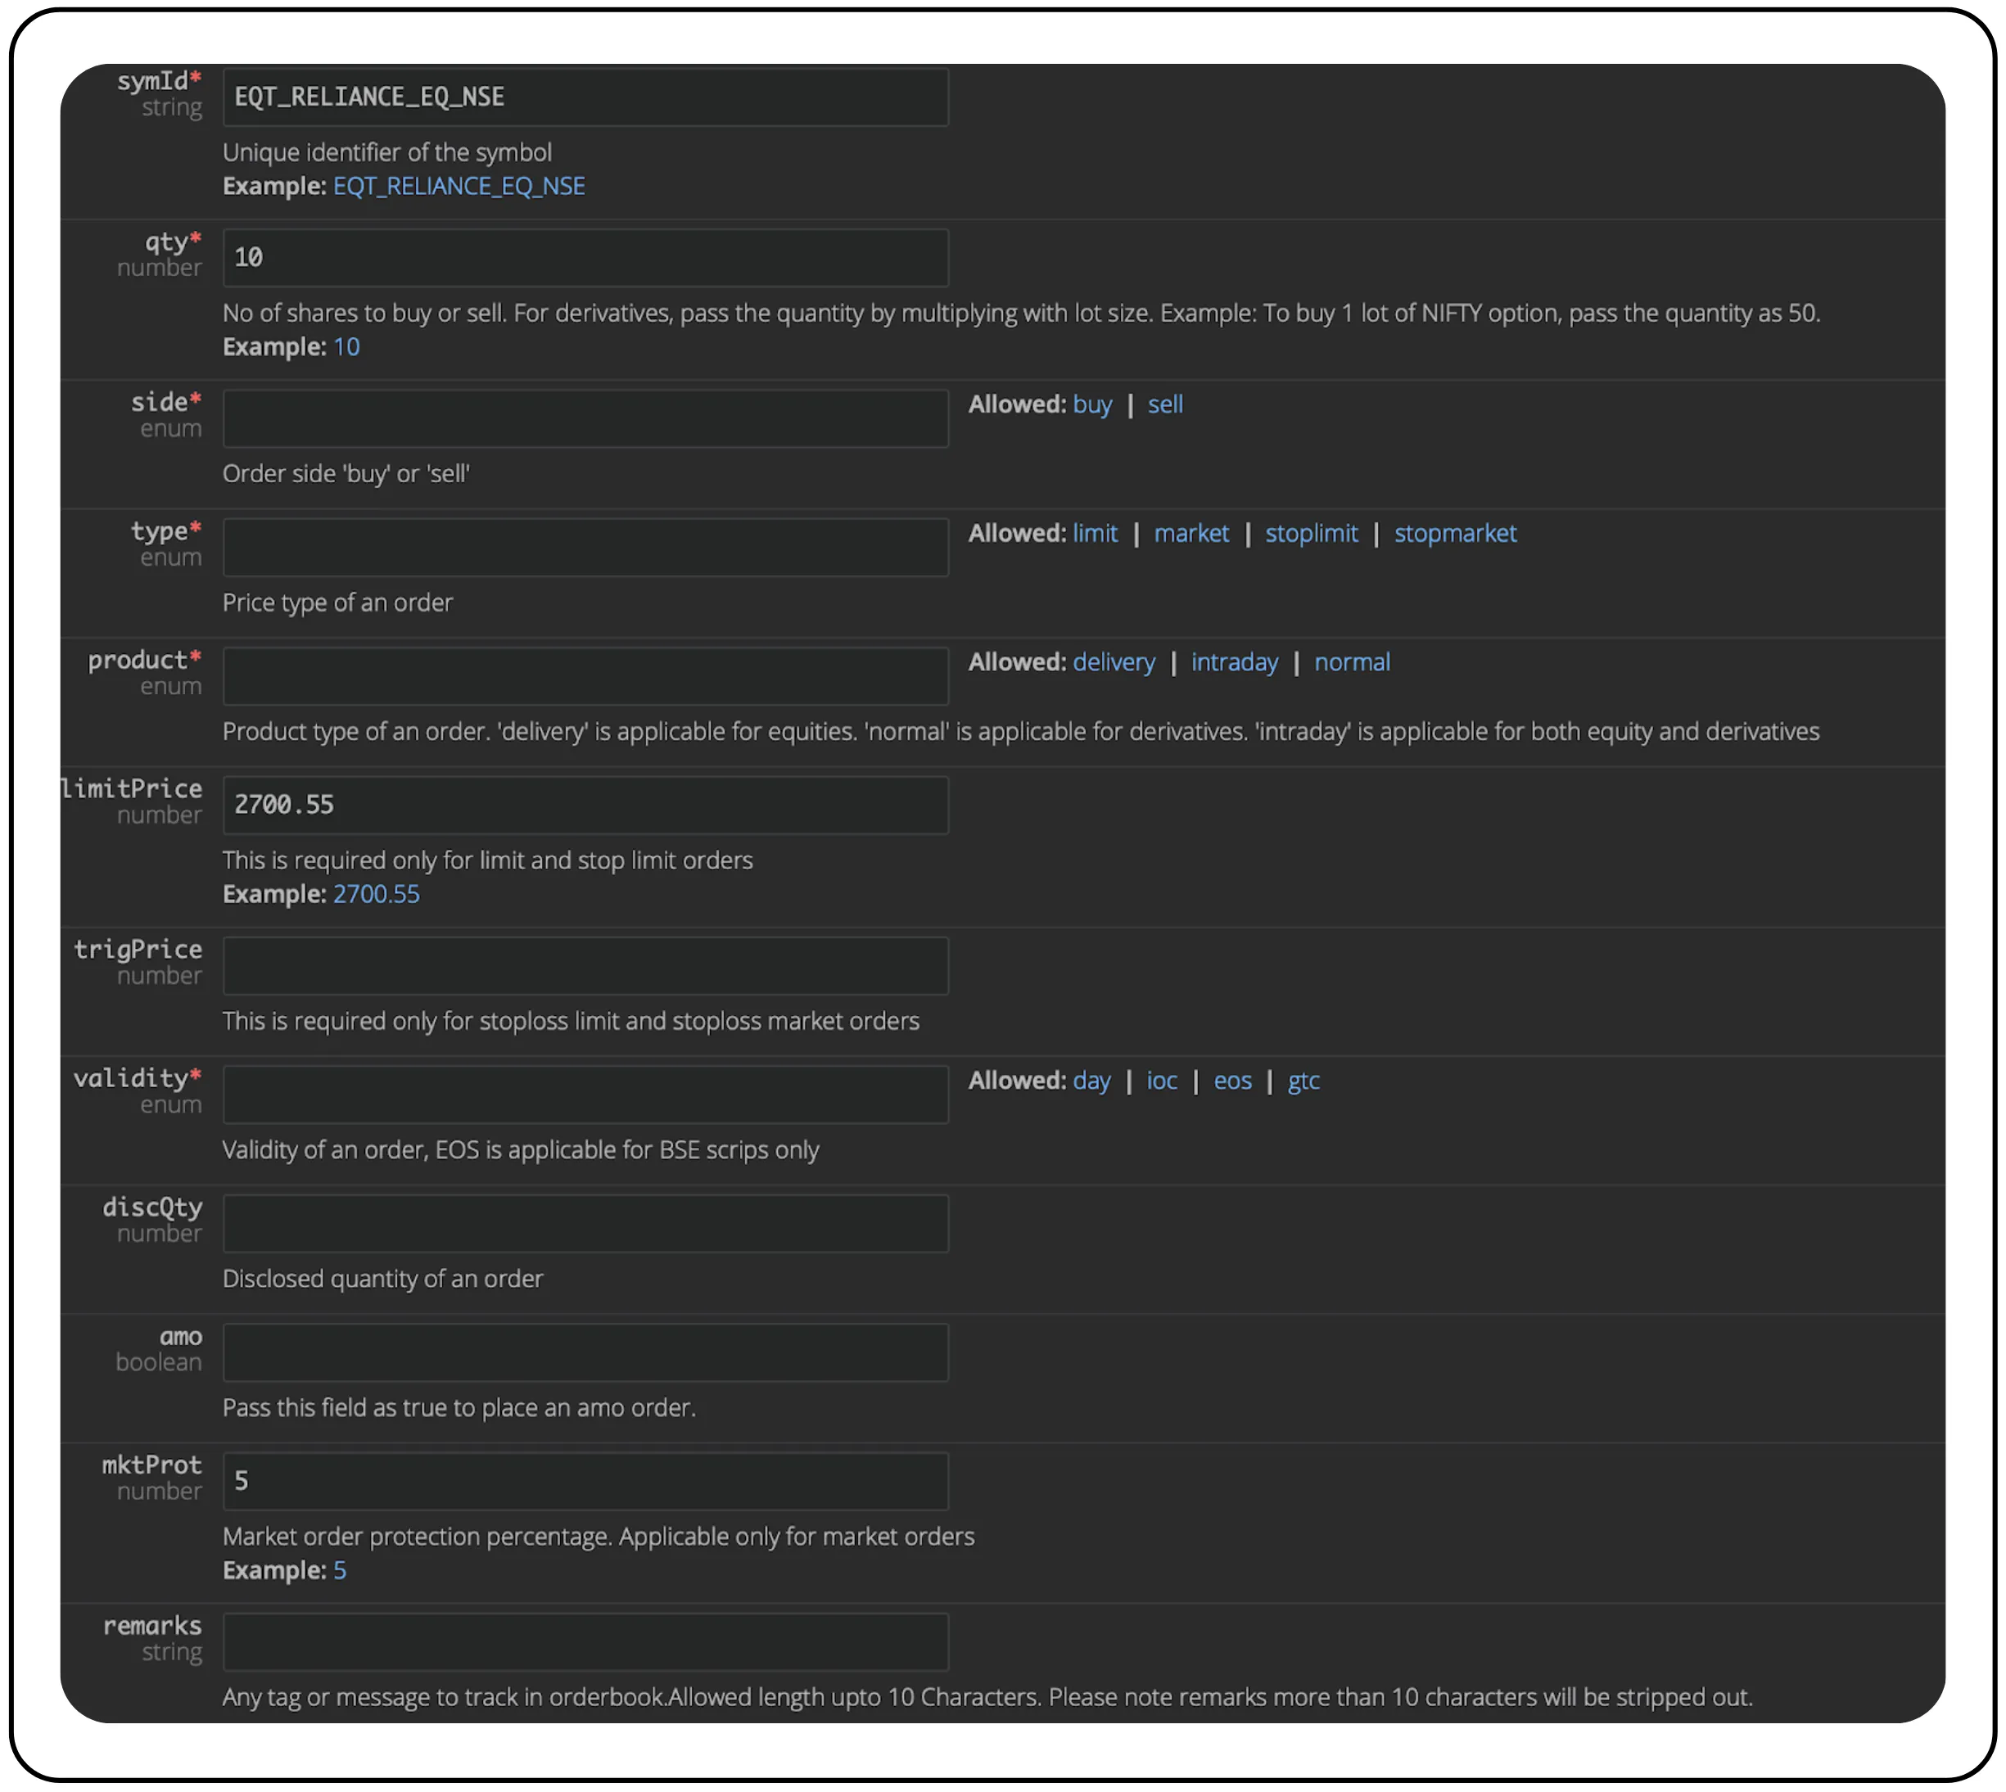The width and height of the screenshot is (2006, 1792).
Task: Choose "ioc" from allowed validity values
Action: tap(1162, 1080)
